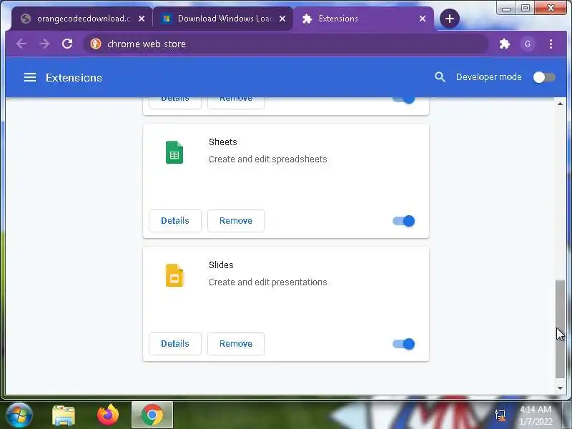Click the scrollbar down arrow
Viewport: 572px width, 429px height.
coord(560,388)
